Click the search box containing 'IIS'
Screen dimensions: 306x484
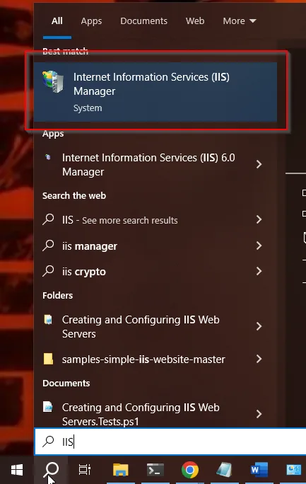pyautogui.click(x=170, y=442)
